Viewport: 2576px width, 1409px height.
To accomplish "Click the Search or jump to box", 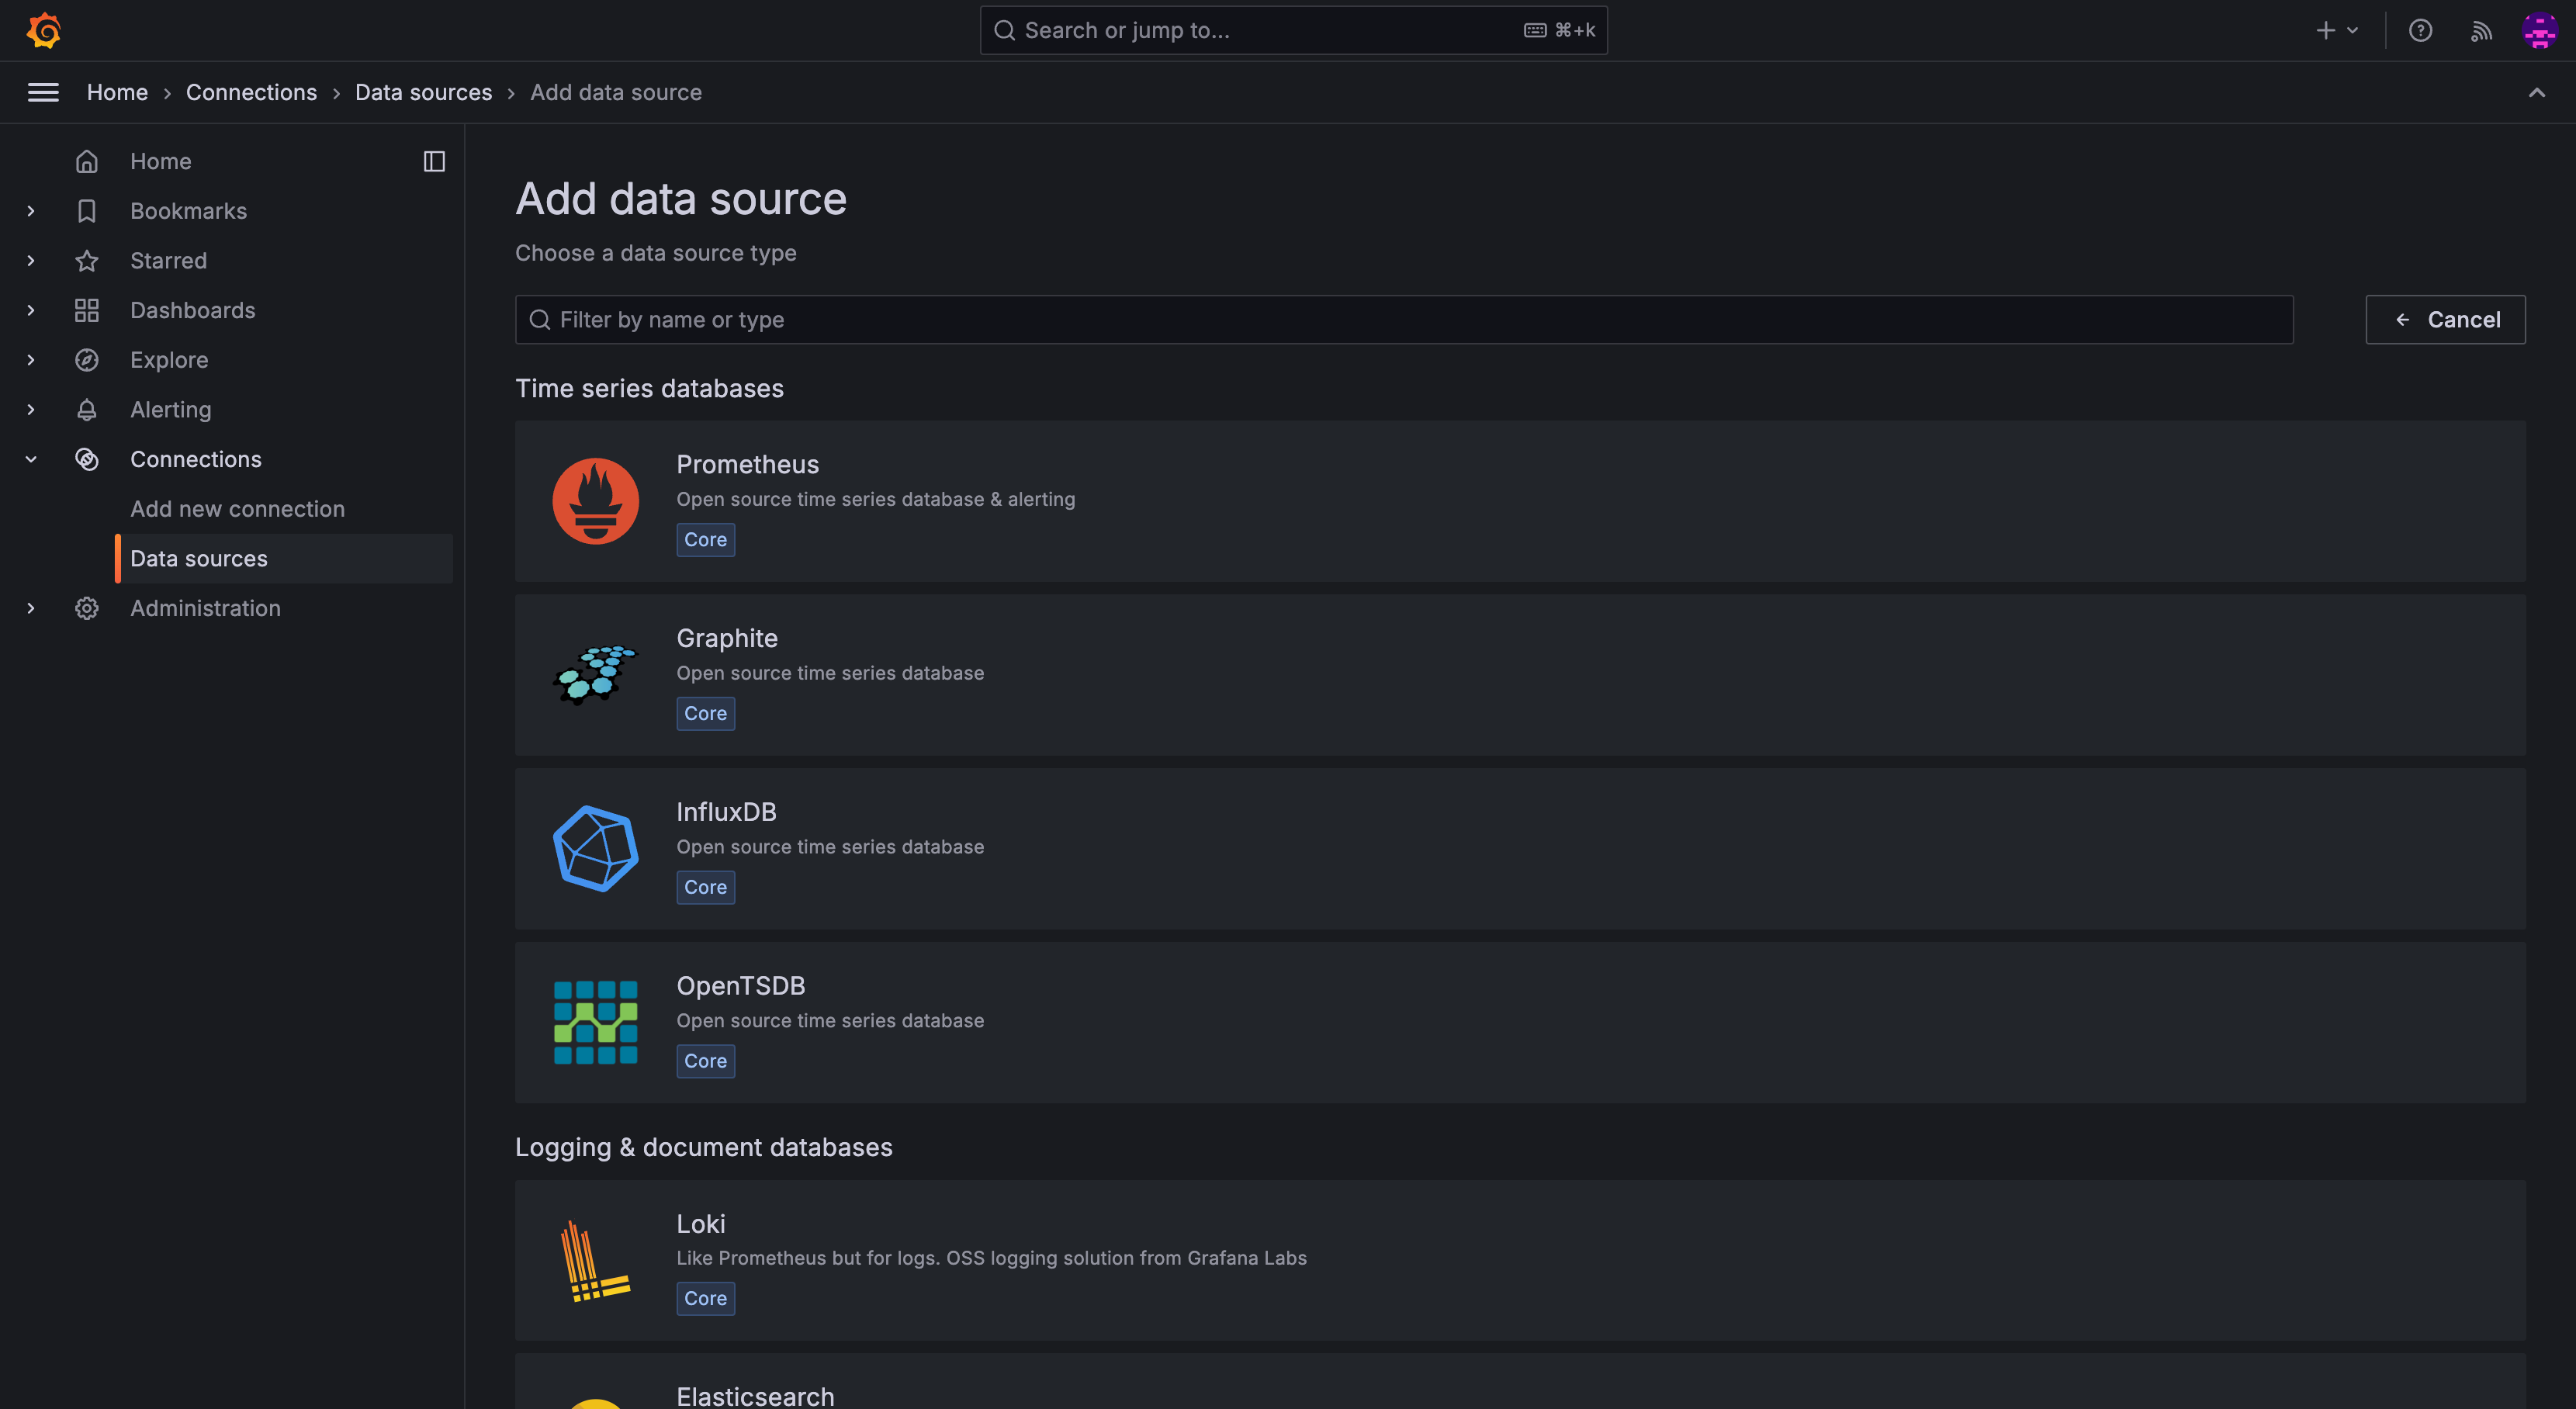I will (1293, 30).
